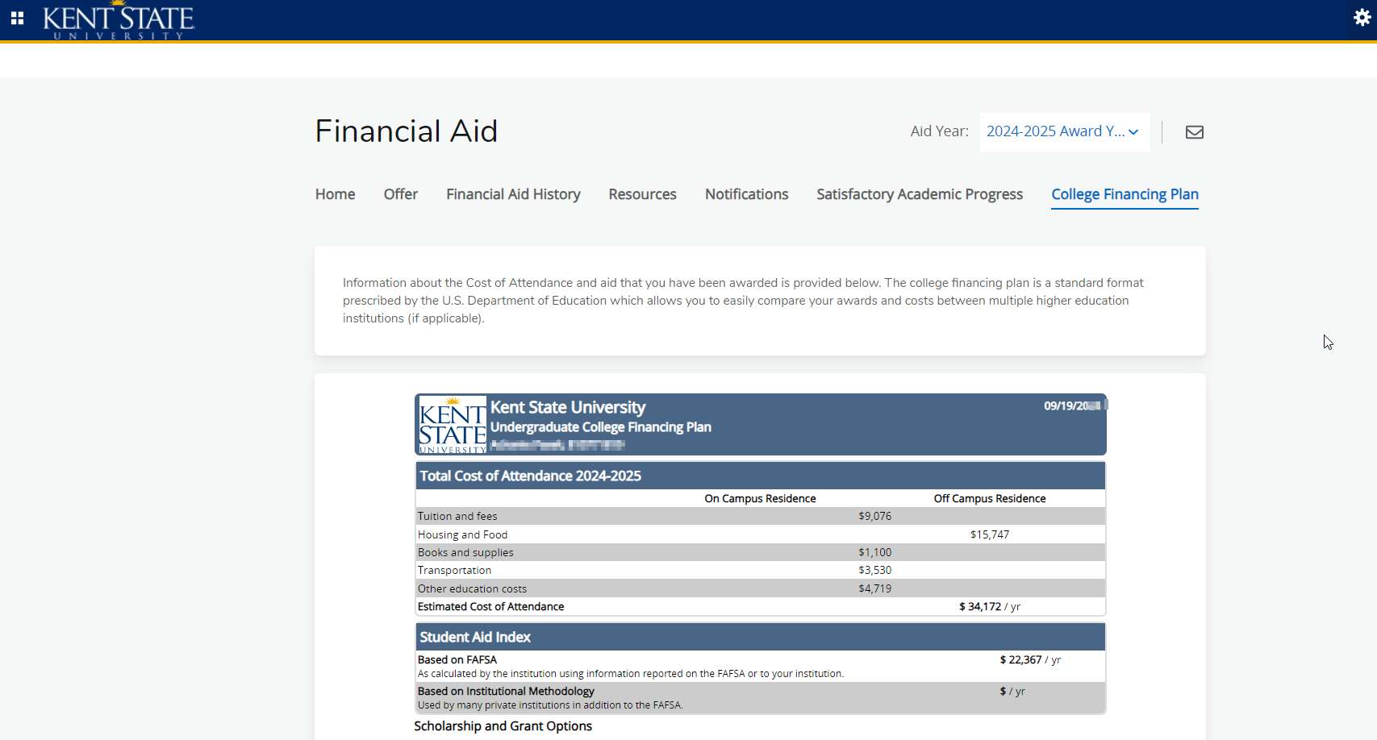The image size is (1377, 740).
Task: Click the Financial Aid page heading
Action: click(407, 131)
